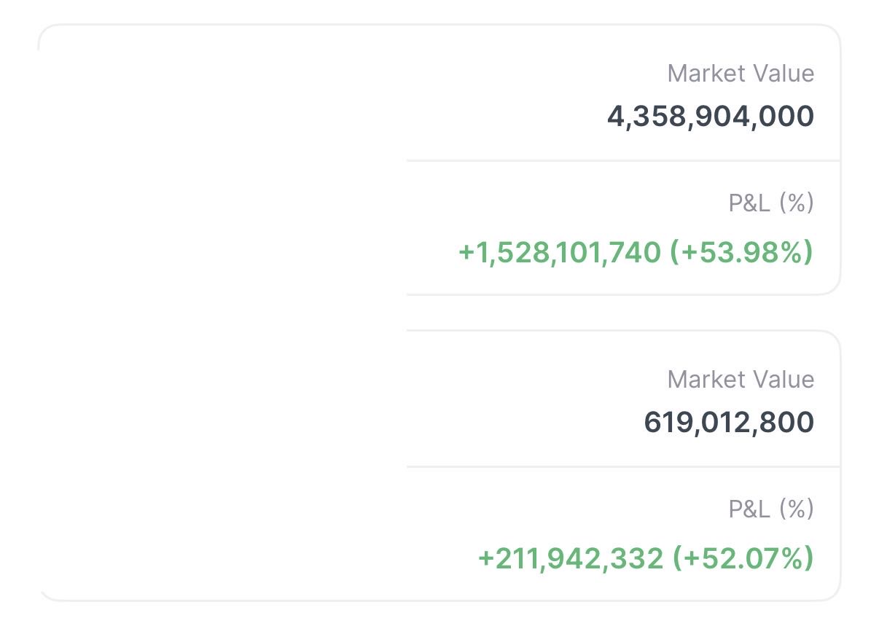
Task: Click the plus sign before 1,528,101,740
Action: [x=466, y=253]
